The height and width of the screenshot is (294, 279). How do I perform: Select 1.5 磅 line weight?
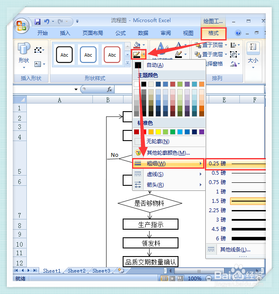click(x=236, y=201)
